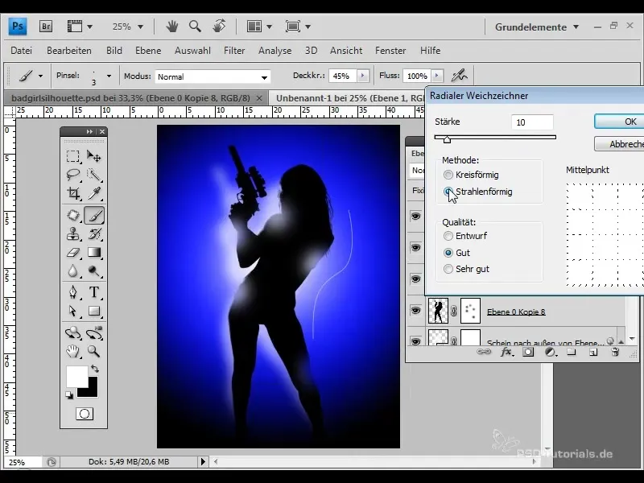
Task: Select the Eyedropper tool
Action: point(94,193)
